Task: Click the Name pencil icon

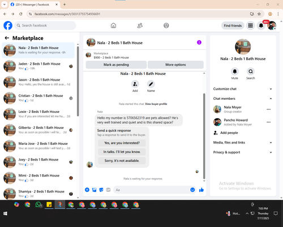Action: pos(151,84)
